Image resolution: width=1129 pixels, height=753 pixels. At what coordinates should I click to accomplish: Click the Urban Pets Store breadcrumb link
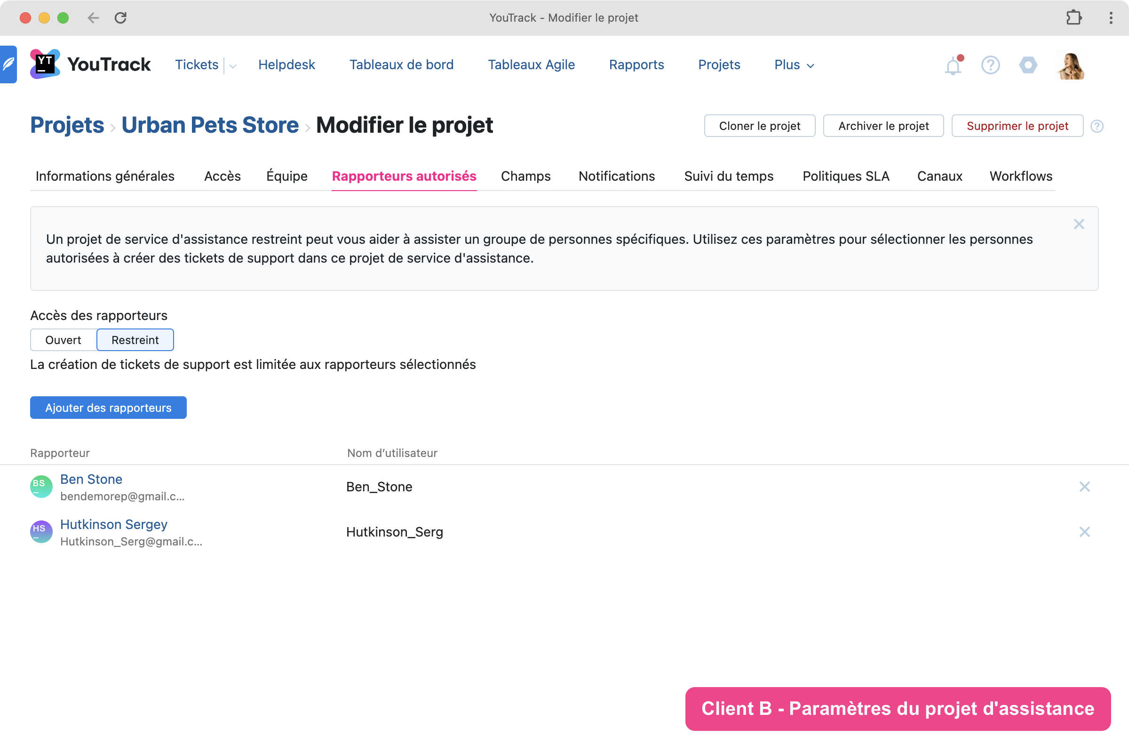point(210,125)
